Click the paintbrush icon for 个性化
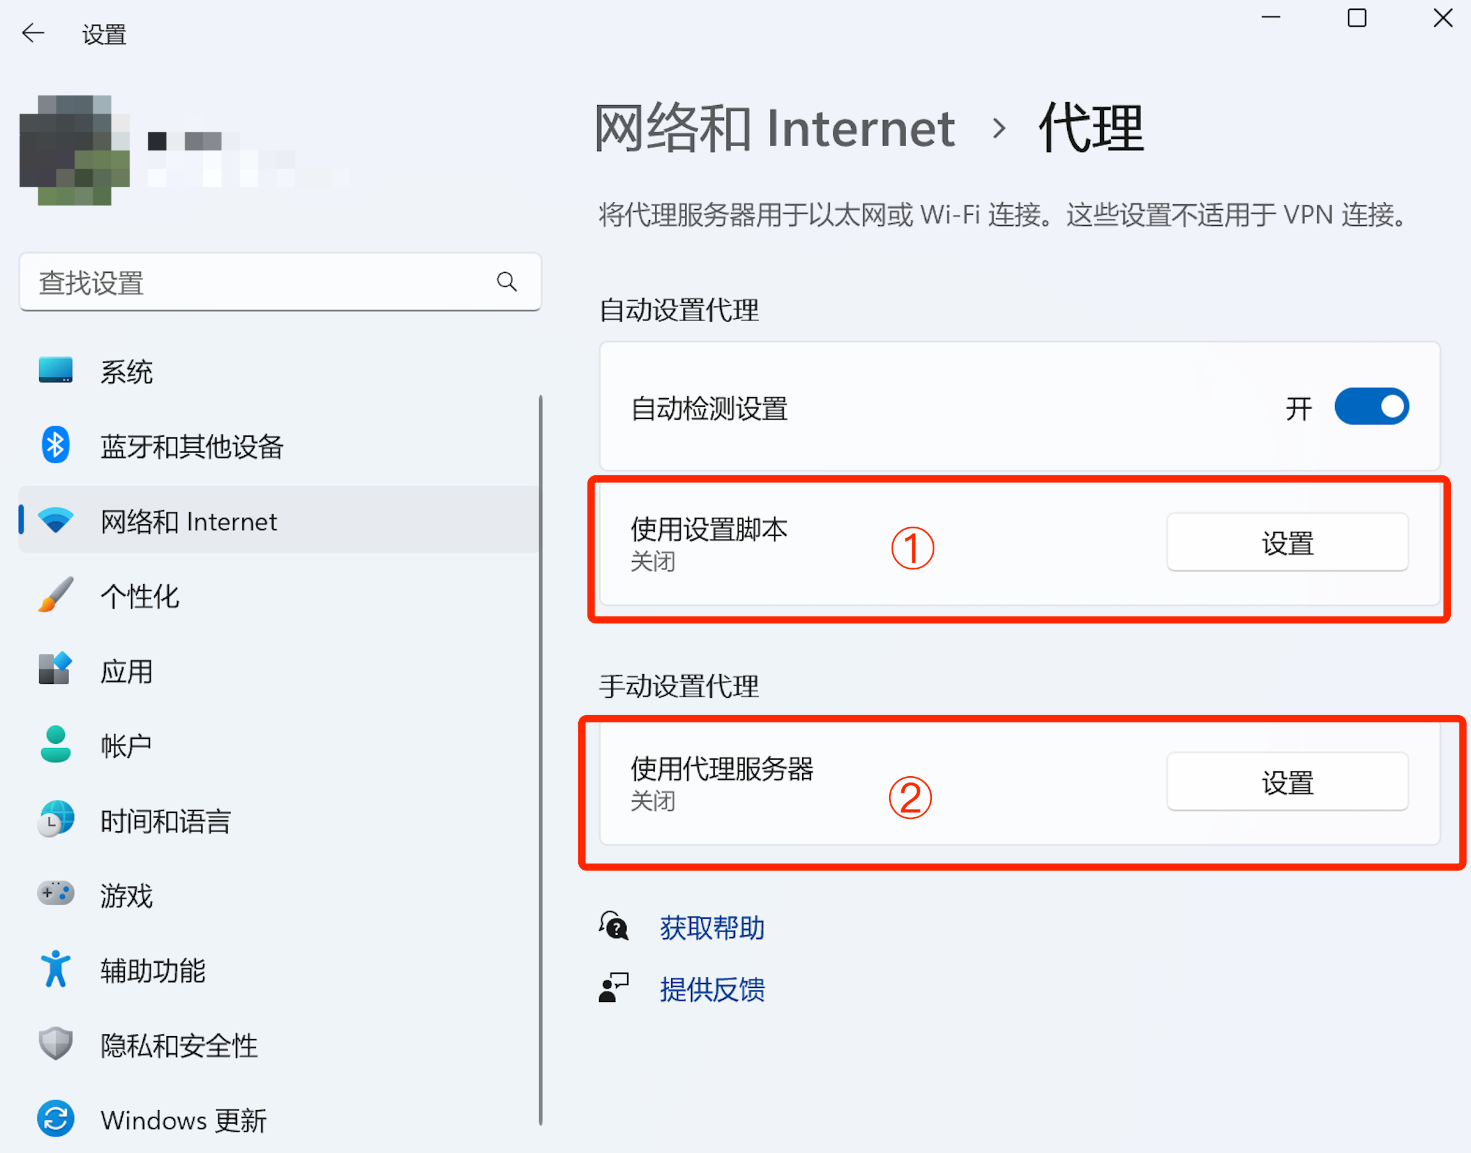The width and height of the screenshot is (1471, 1153). pos(56,595)
